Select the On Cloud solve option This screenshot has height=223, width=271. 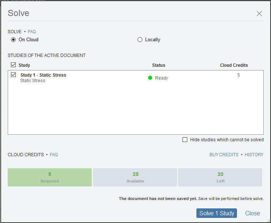pos(14,40)
